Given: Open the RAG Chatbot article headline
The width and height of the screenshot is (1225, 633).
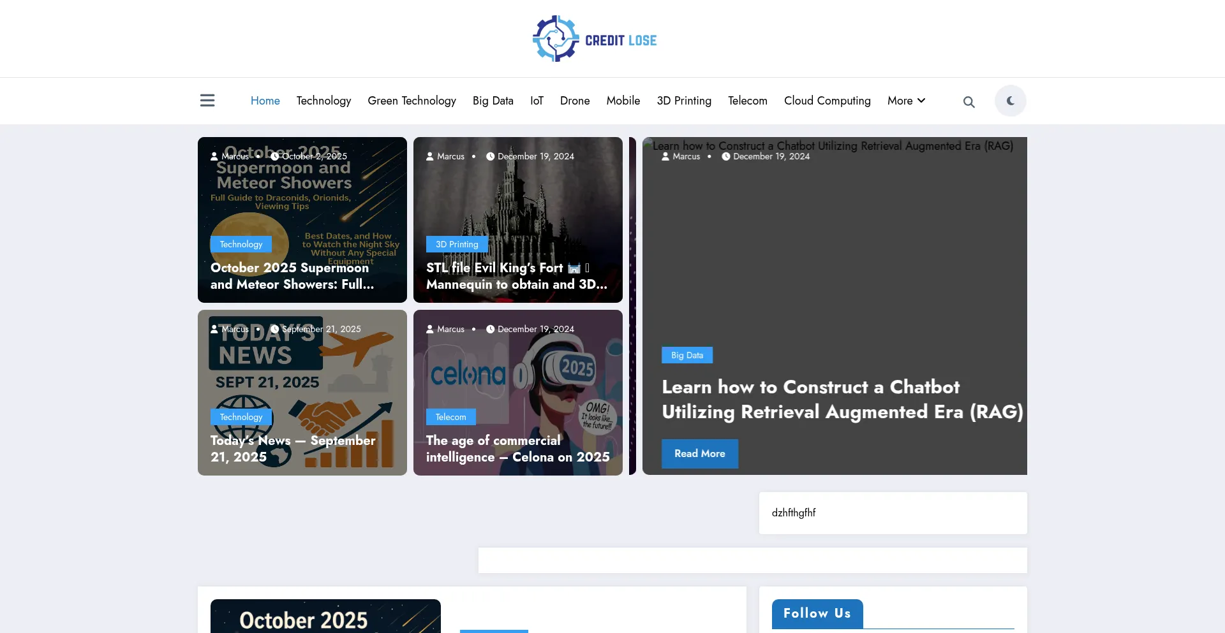Looking at the screenshot, I should click(842, 399).
